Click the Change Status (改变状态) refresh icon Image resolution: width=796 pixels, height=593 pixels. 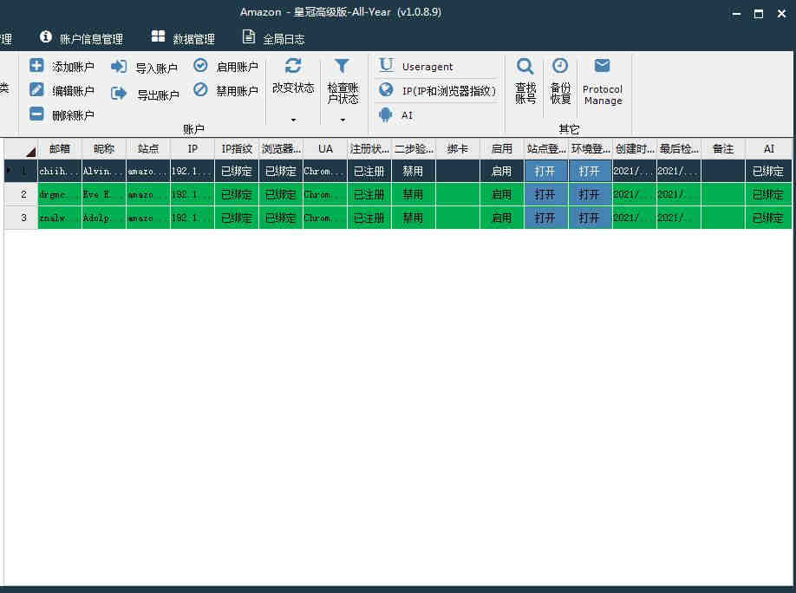(293, 66)
